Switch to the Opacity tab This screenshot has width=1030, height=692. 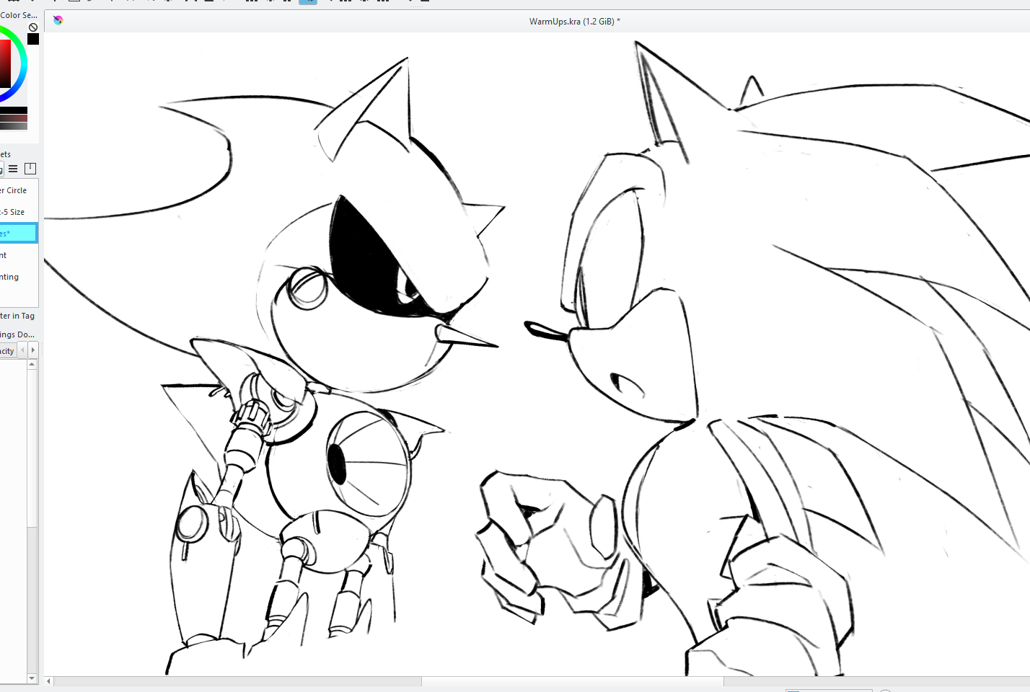tap(7, 351)
